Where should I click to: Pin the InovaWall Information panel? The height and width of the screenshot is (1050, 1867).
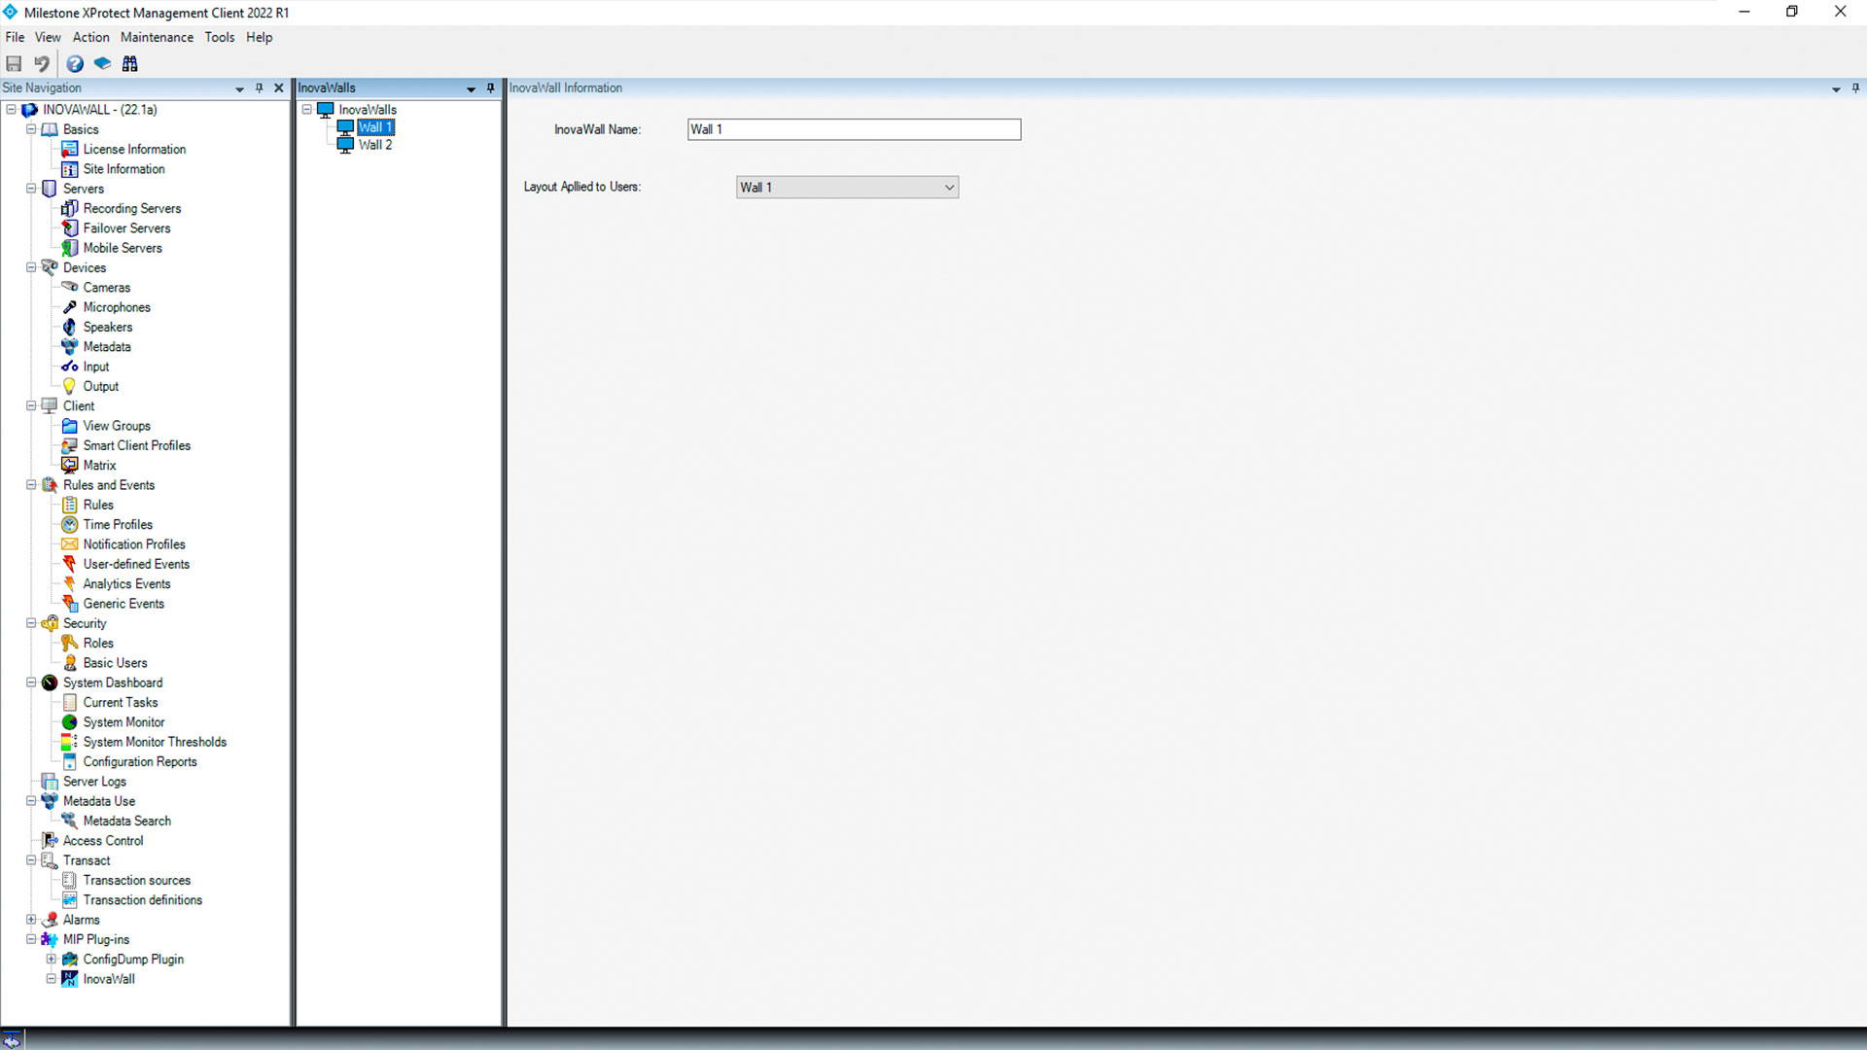click(1855, 87)
